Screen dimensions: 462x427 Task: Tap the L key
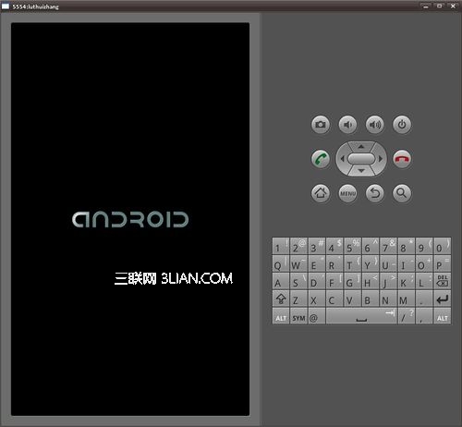tap(424, 281)
